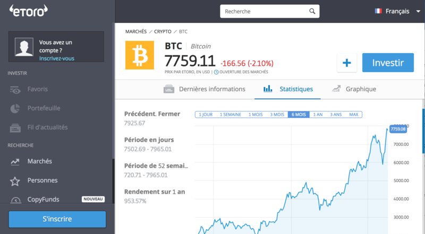Select the MAX time range
Image resolution: width=425 pixels, height=234 pixels.
coord(354,115)
